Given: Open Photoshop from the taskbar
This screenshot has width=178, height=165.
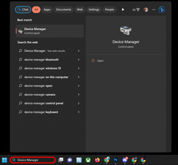Looking at the screenshot, I should 116,160.
